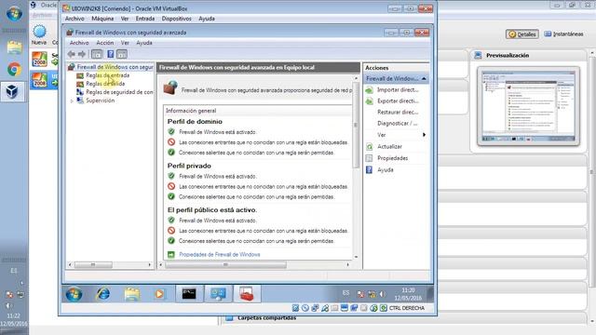Click the guest tray network icon with red X

coord(360,294)
